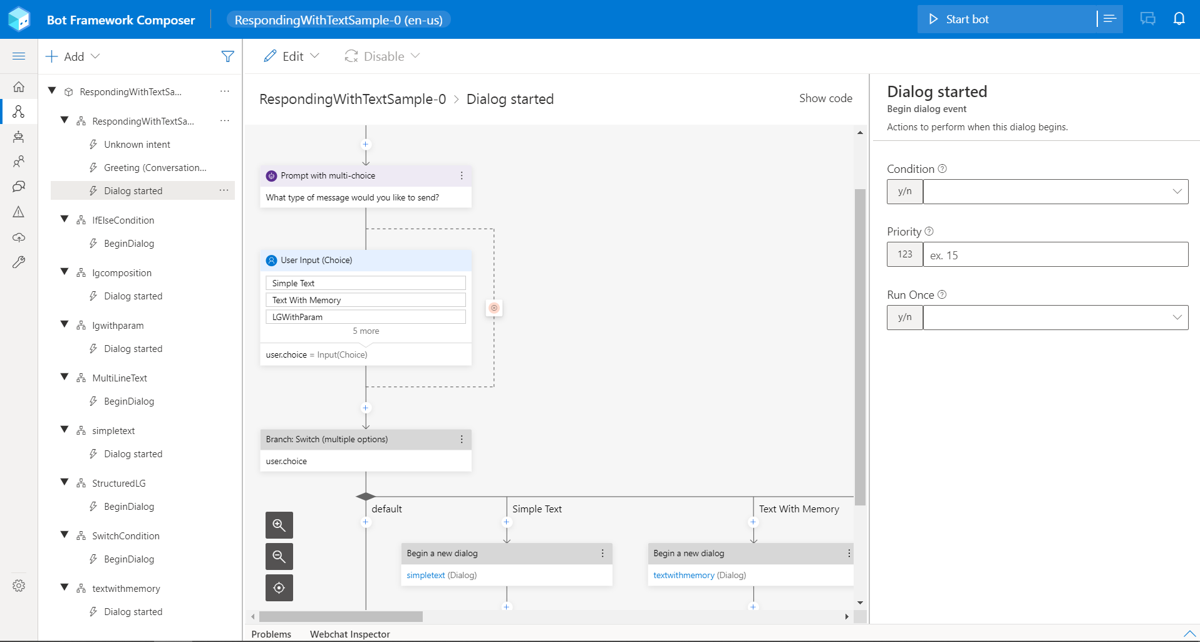Add action above Prompt with multi-choice node
Screen dimensions: 1200x642
point(366,144)
